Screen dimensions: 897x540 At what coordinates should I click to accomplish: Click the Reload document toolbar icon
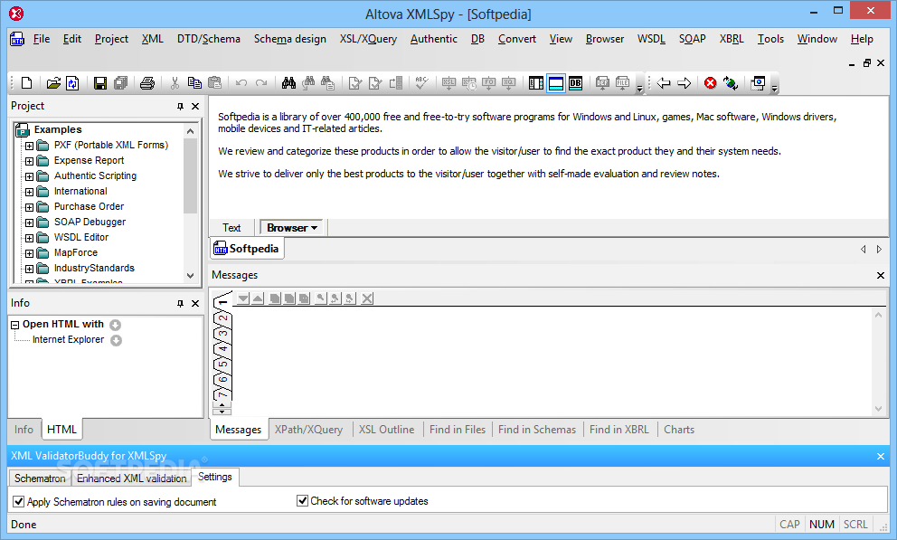pos(72,83)
